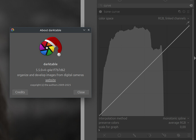The width and height of the screenshot is (196, 140).
Task: Open tone curve multiple instances menu
Action: pyautogui.click(x=180, y=12)
